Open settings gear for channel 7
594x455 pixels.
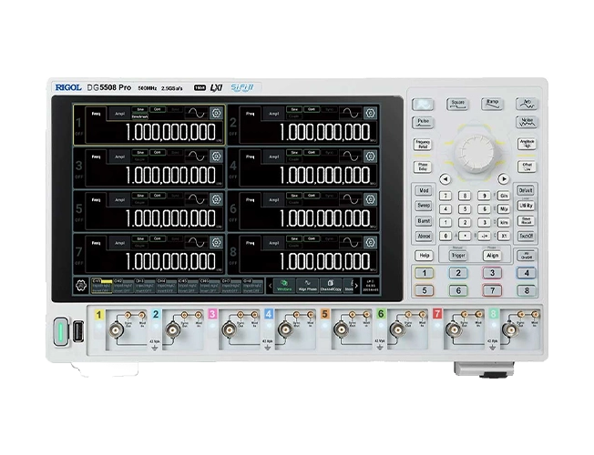click(216, 242)
